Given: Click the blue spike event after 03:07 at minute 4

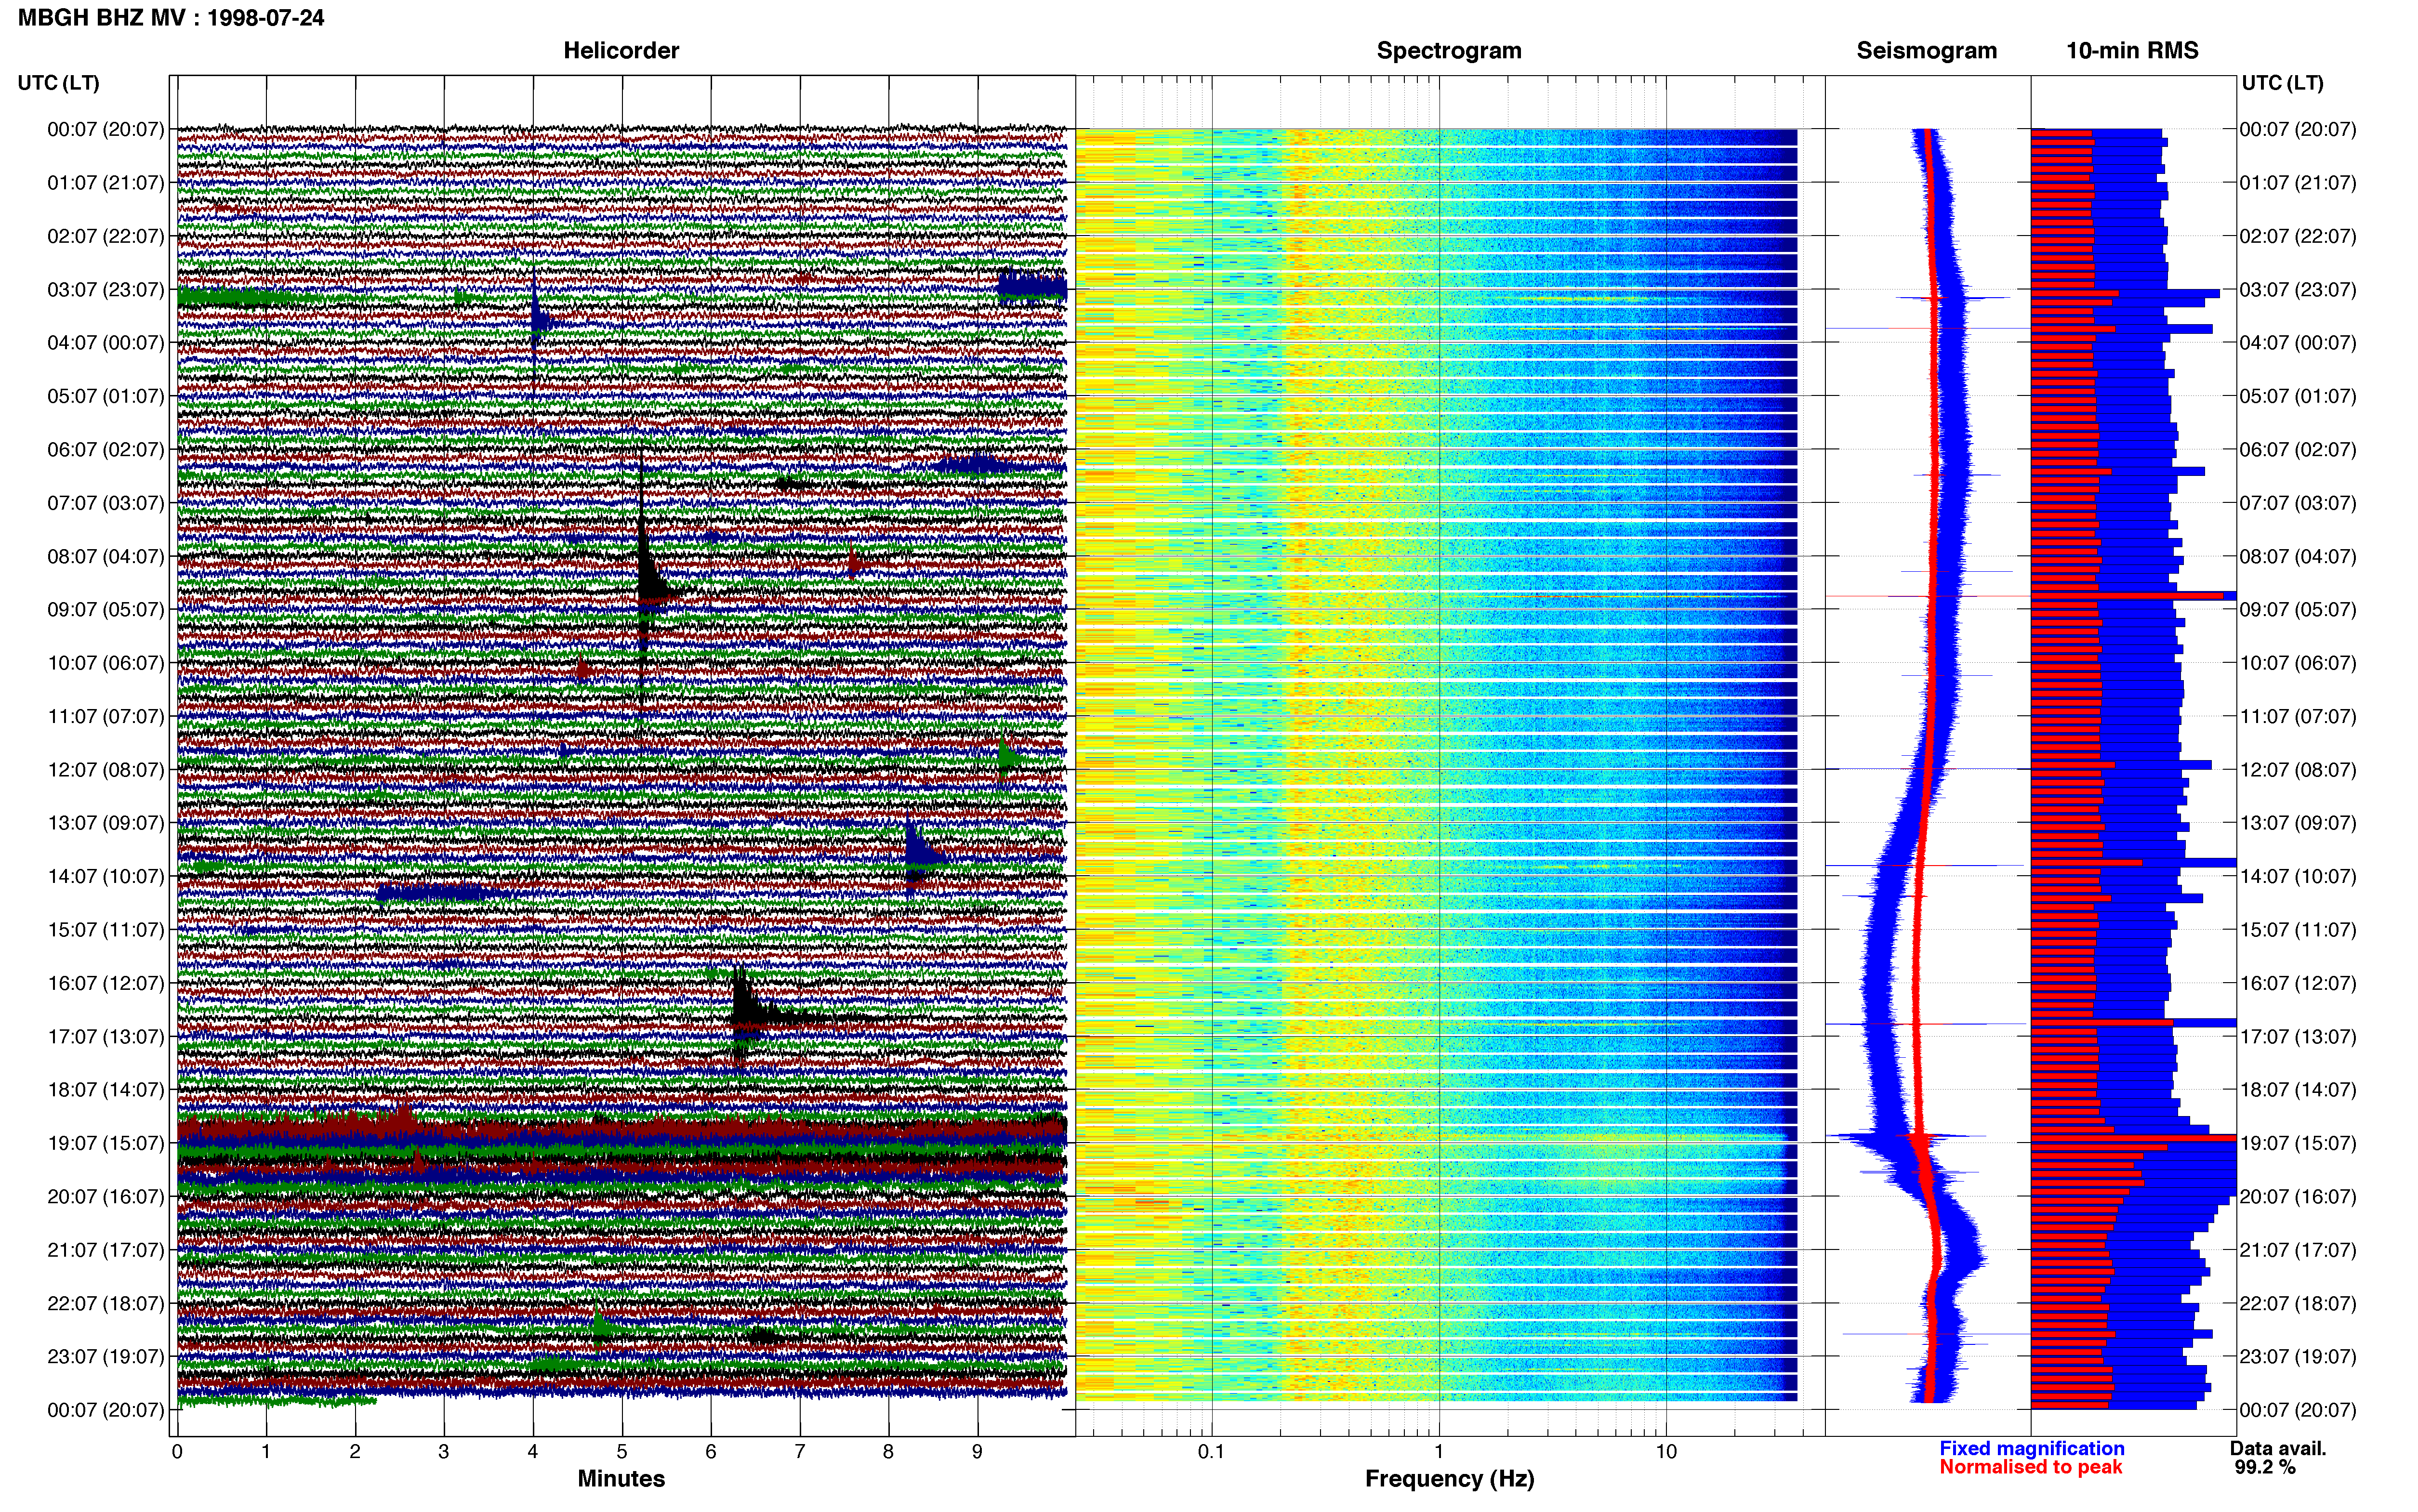Looking at the screenshot, I should tap(538, 320).
